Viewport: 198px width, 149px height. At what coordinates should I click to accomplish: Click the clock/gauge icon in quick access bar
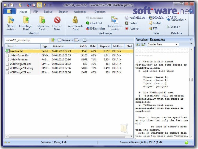(34, 5)
